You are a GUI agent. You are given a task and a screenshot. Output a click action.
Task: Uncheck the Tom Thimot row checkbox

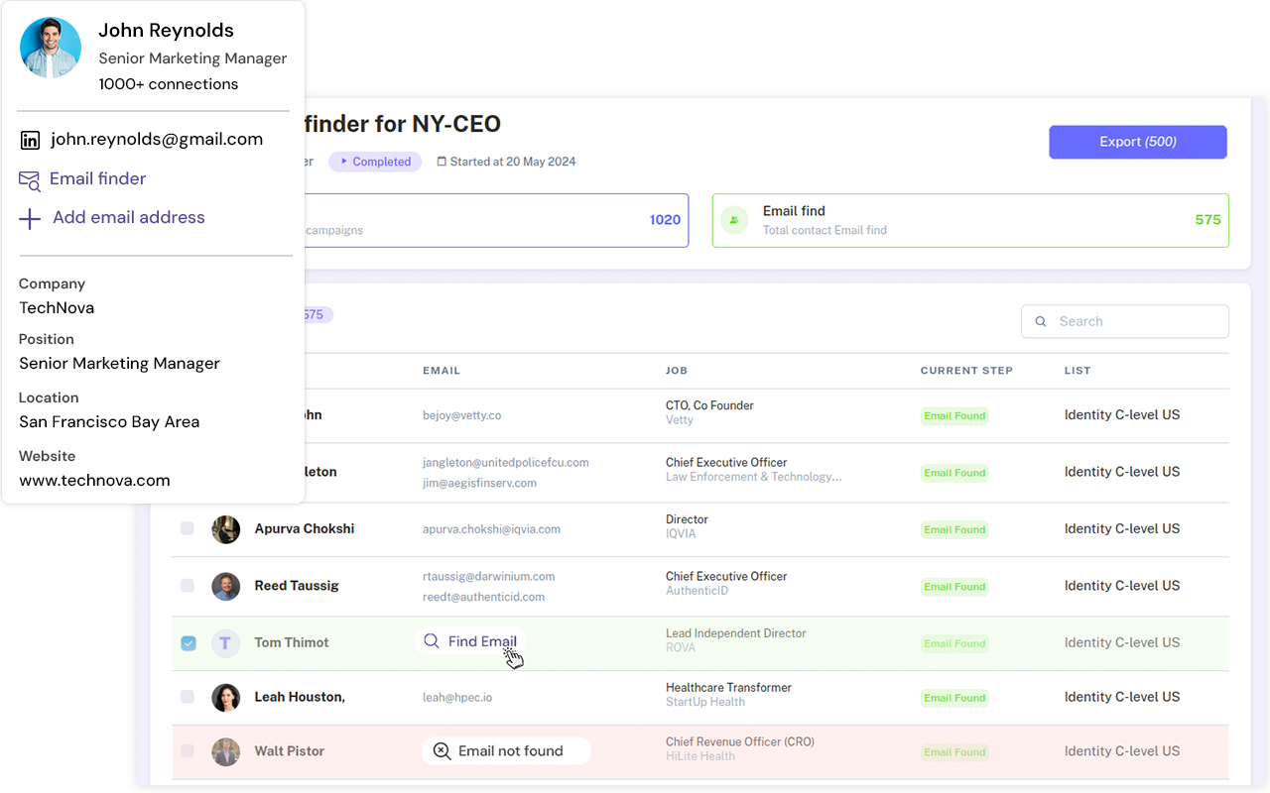(x=189, y=643)
